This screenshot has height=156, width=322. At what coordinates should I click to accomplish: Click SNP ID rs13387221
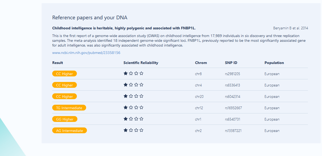[233, 131]
